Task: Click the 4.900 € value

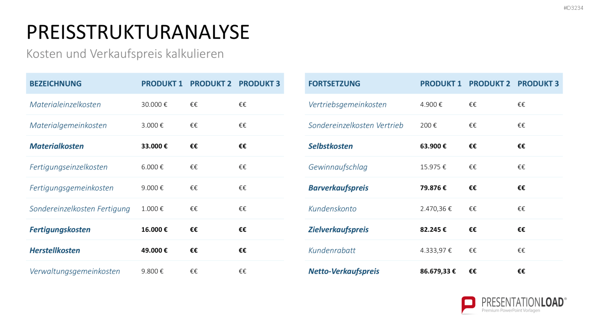Action: click(x=431, y=104)
